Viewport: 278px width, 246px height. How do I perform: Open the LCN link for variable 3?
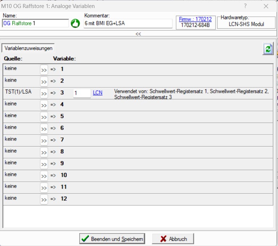[x=97, y=93]
